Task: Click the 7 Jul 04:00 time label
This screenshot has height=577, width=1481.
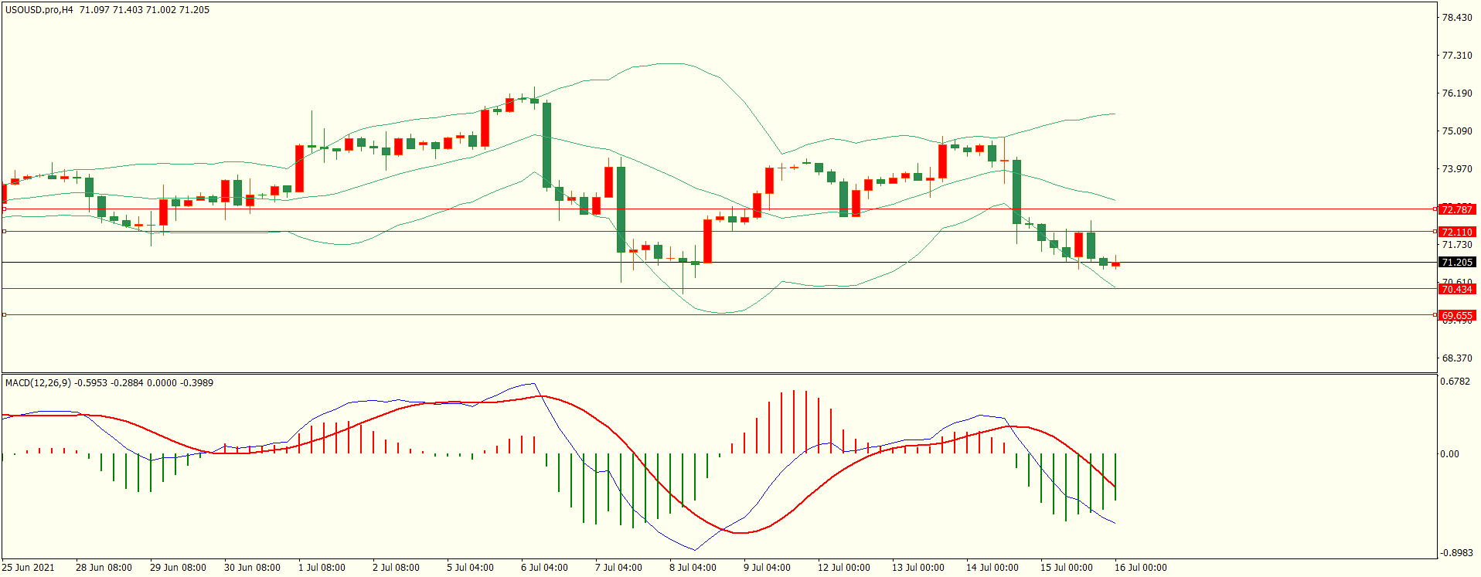Action: pos(618,568)
